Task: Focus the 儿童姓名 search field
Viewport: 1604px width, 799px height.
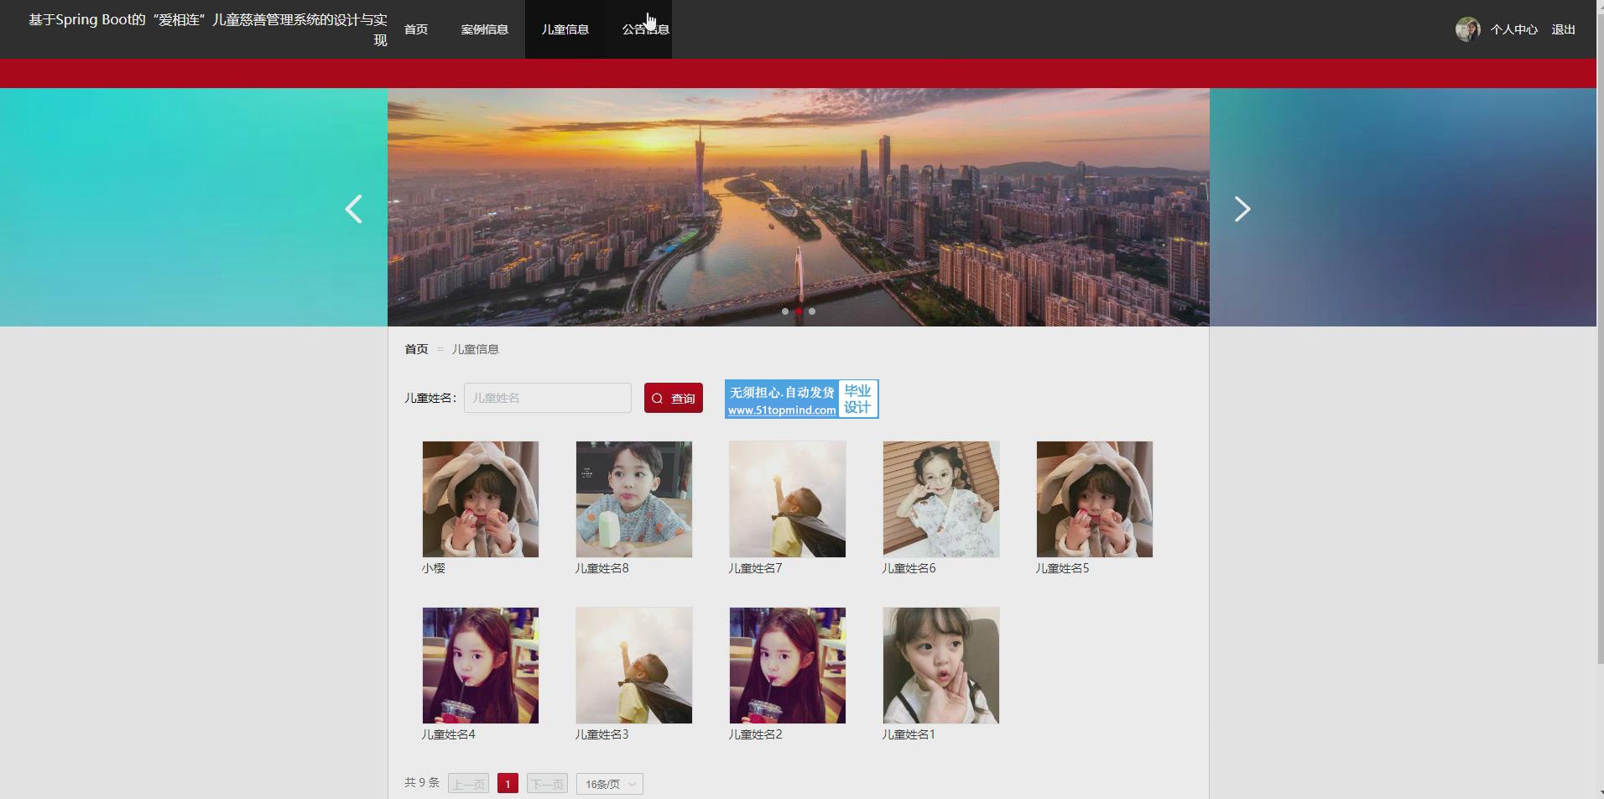Action: coord(548,398)
